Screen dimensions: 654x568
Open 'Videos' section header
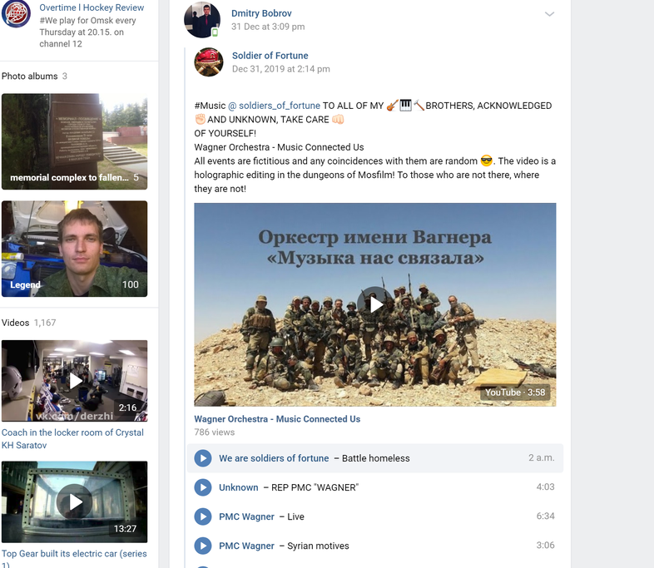pyautogui.click(x=16, y=323)
